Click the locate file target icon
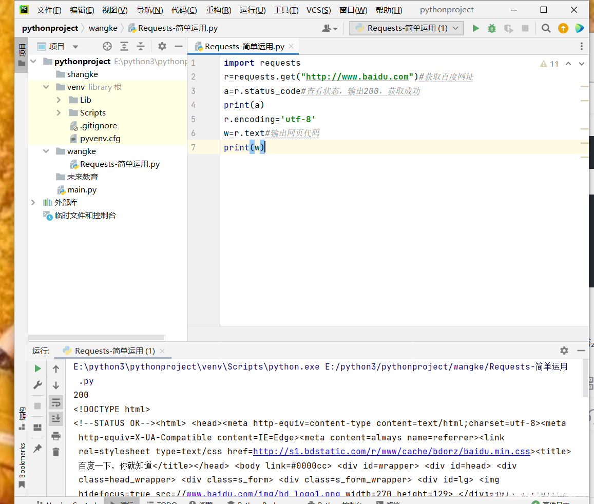Viewport: 594px width, 504px height. 107,47
